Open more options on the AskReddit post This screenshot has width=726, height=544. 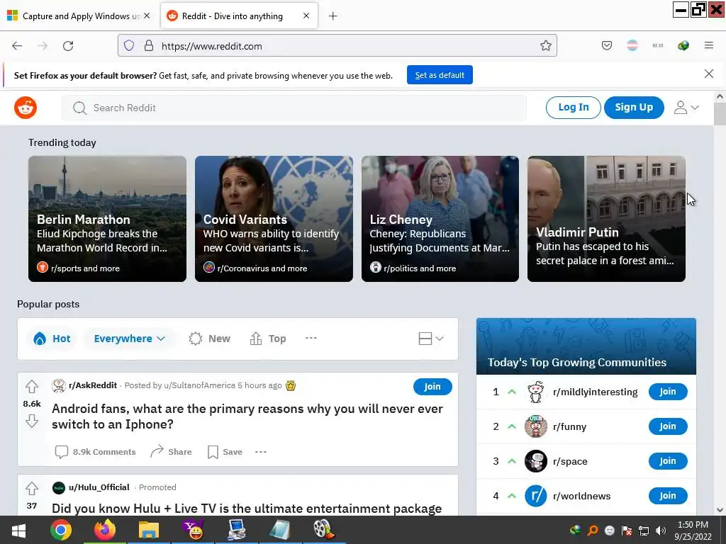pyautogui.click(x=261, y=451)
